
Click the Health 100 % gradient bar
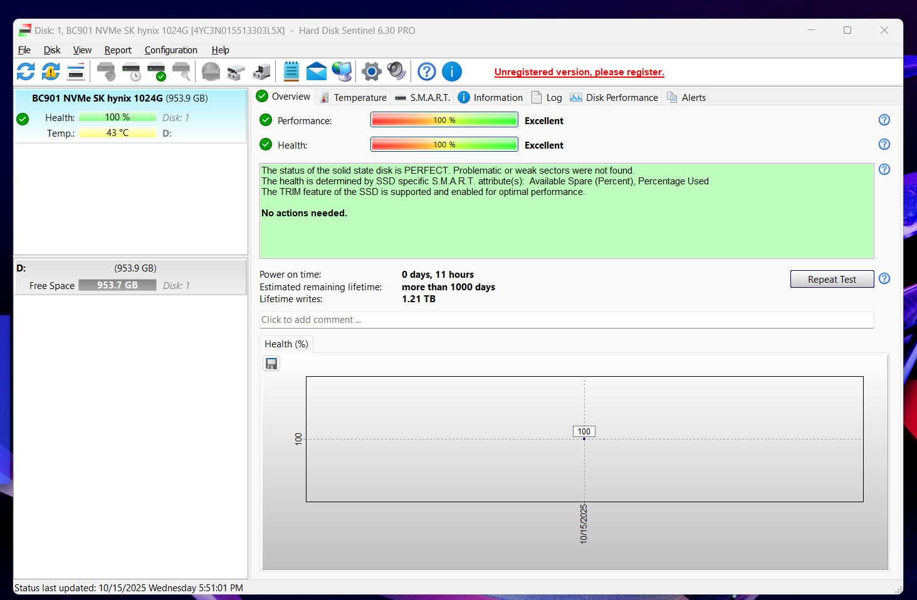point(444,144)
